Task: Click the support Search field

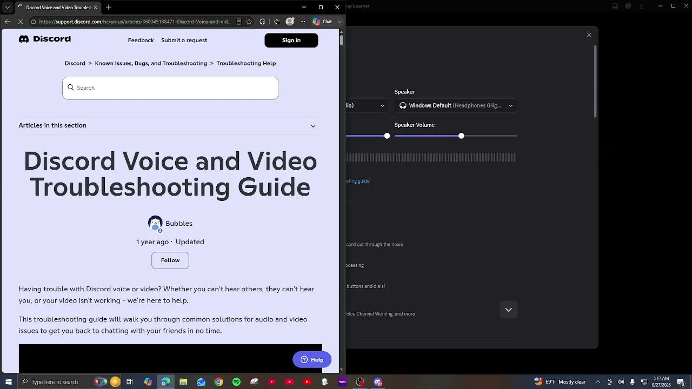Action: pyautogui.click(x=170, y=88)
